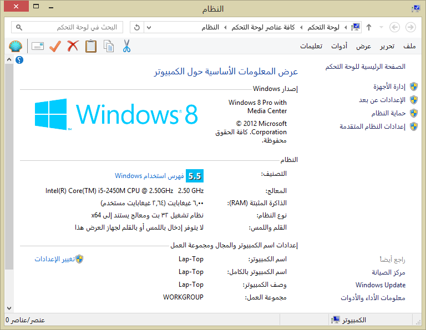Click the Windows 8 logo image
The width and height of the screenshot is (426, 330).
[x=116, y=114]
